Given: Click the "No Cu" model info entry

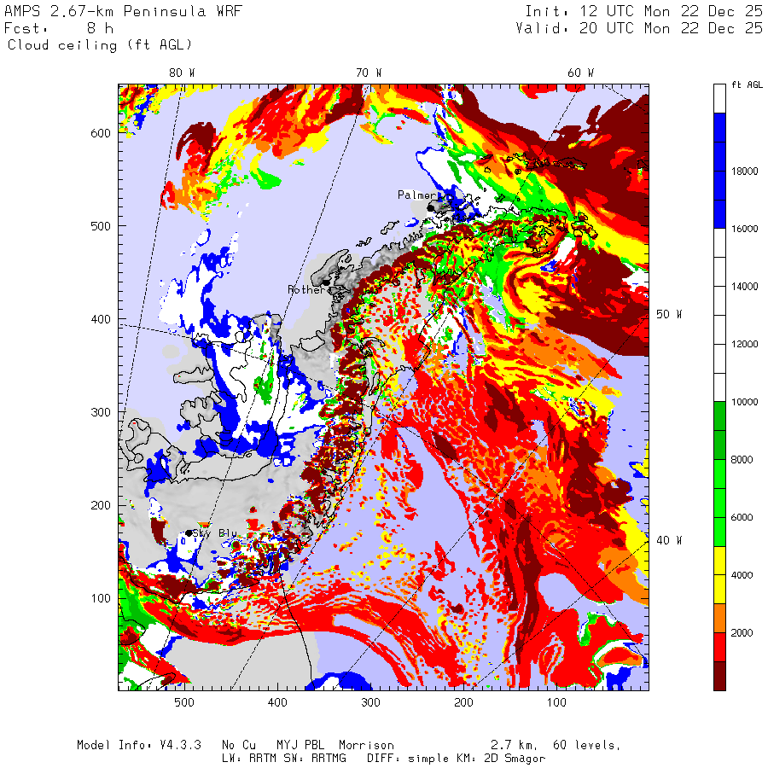Looking at the screenshot, I should coord(239,746).
